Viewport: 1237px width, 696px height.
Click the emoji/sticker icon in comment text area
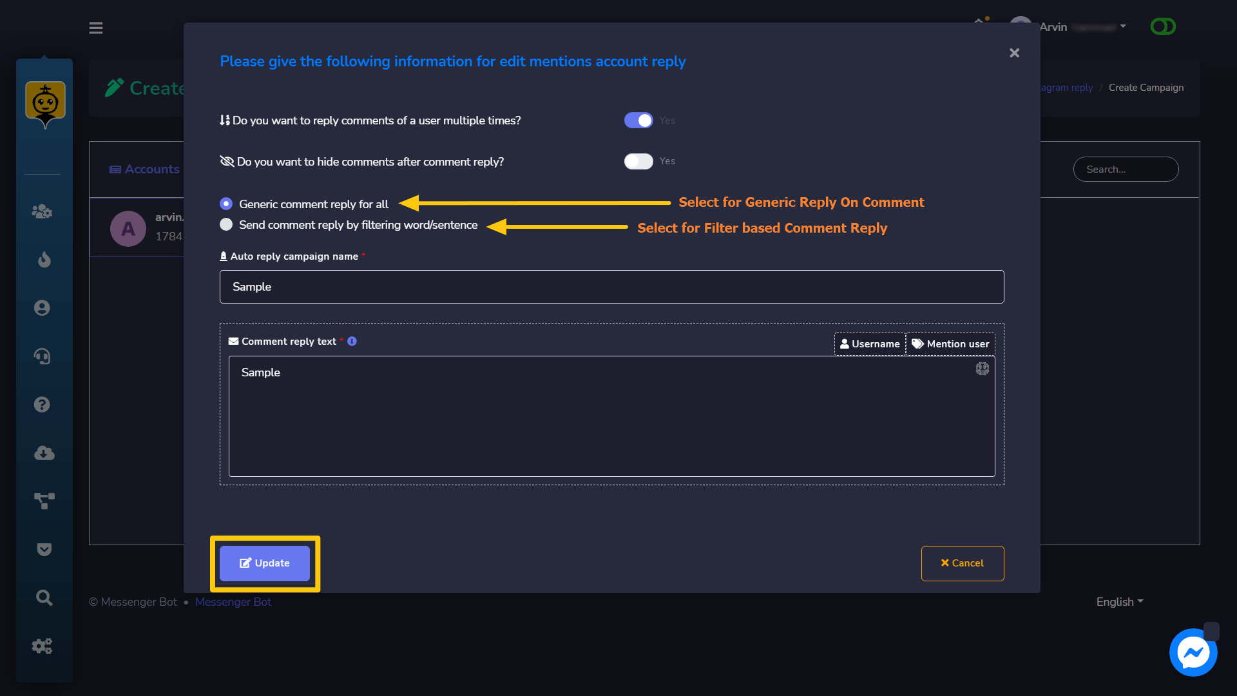(x=981, y=368)
